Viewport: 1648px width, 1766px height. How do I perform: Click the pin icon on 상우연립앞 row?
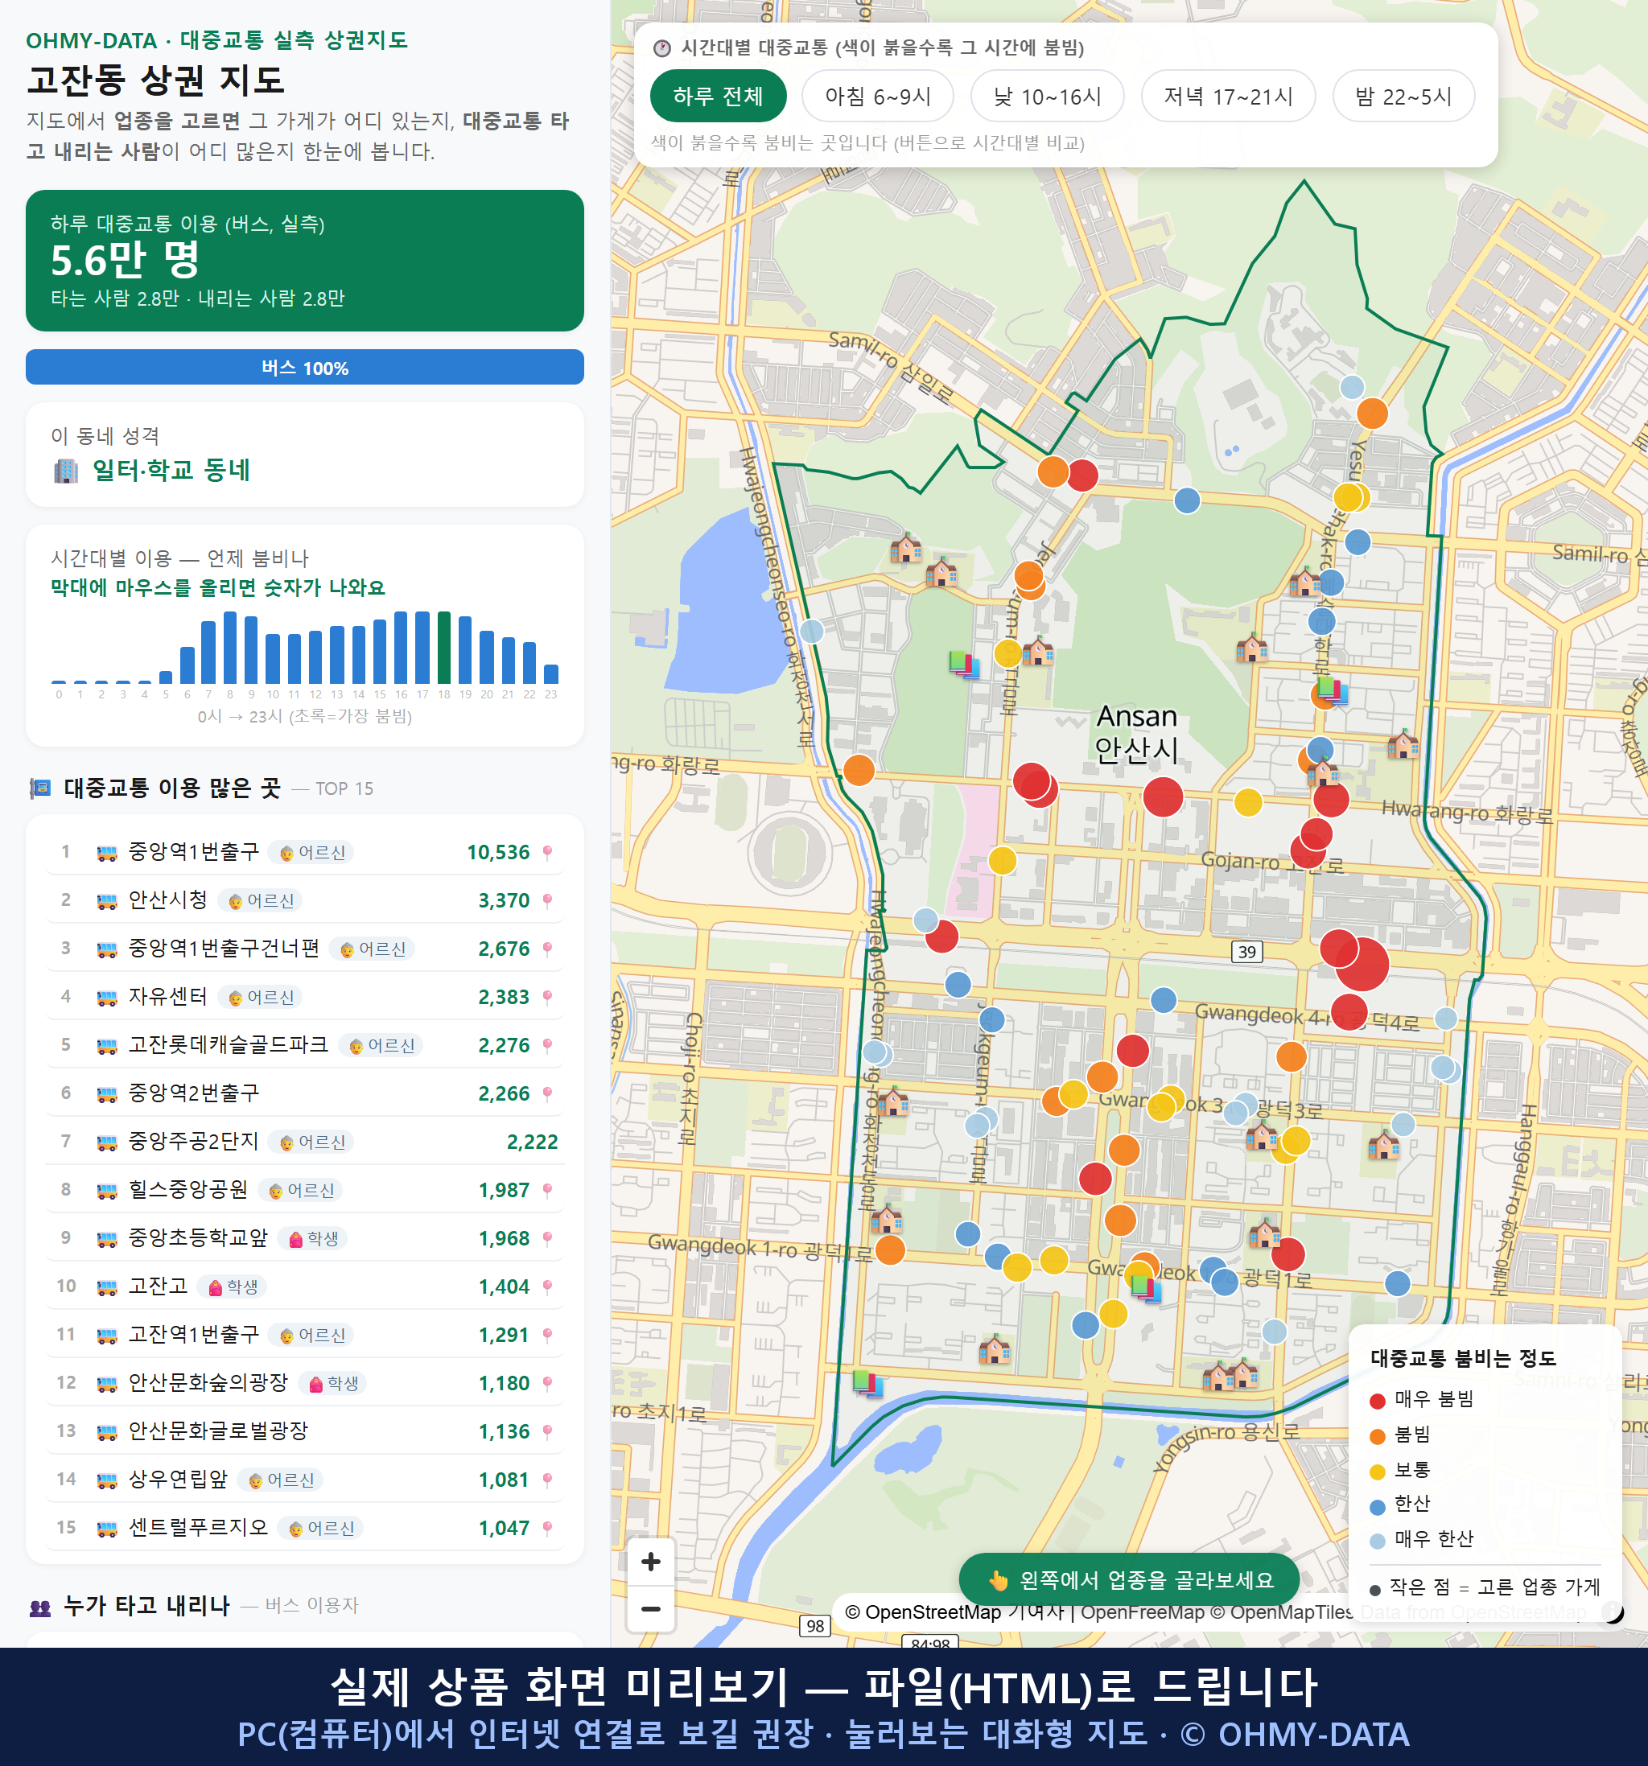[x=547, y=1480]
